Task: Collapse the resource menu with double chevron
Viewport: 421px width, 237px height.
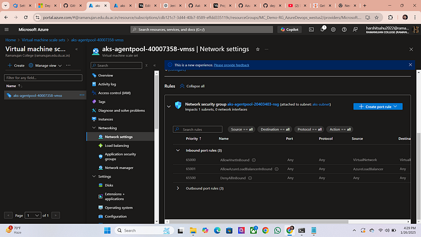Action: [155, 66]
